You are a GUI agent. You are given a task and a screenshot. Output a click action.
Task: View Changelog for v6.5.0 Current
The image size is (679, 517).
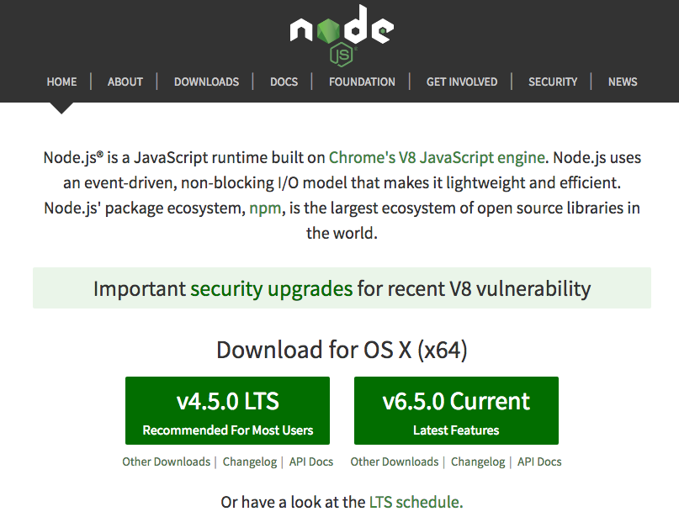[x=478, y=462]
